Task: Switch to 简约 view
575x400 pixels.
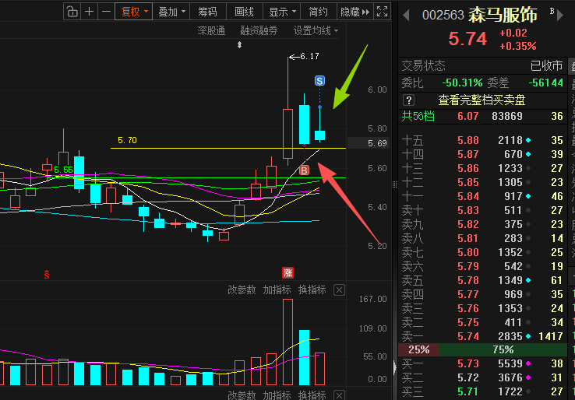Action: coord(319,12)
